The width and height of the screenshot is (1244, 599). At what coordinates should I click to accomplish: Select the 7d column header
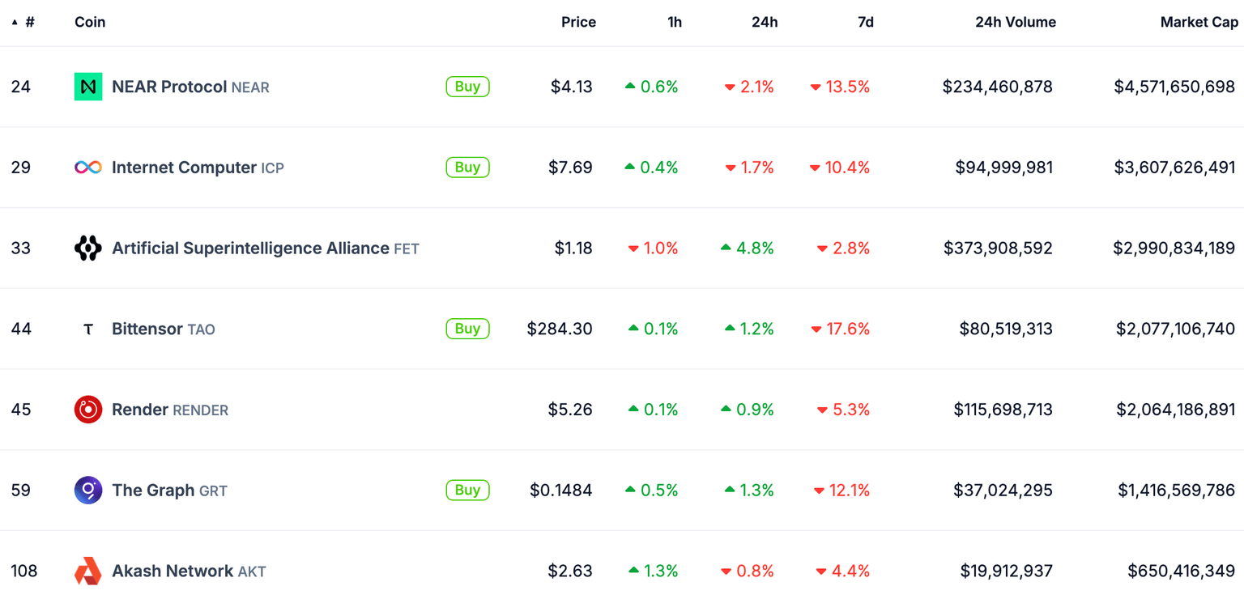(x=865, y=22)
